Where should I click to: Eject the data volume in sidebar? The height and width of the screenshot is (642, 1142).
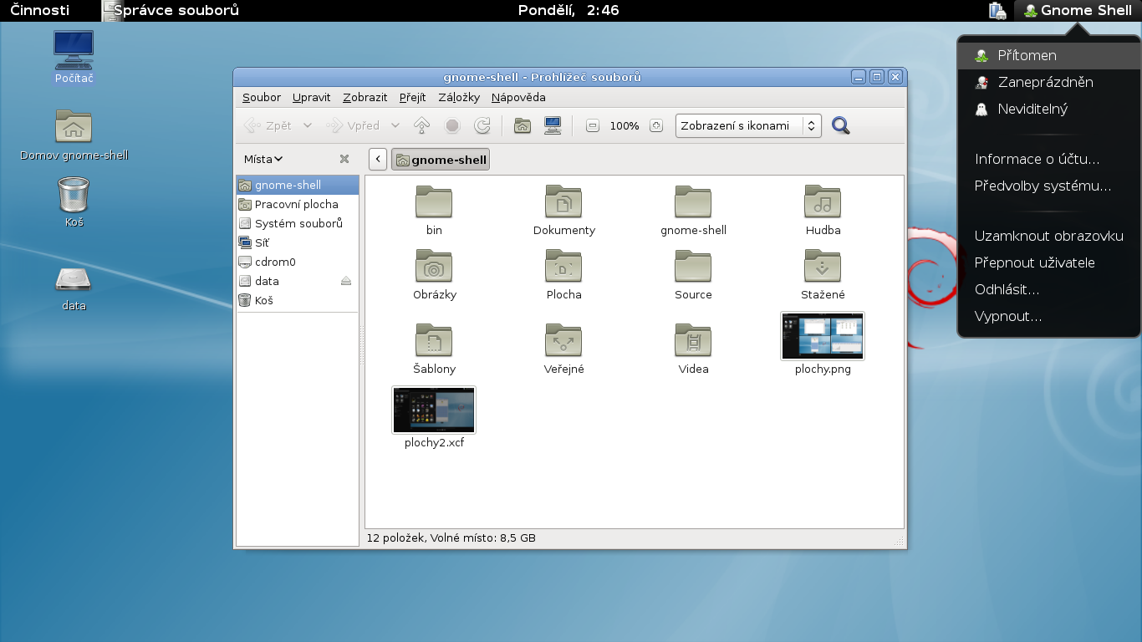click(x=346, y=281)
